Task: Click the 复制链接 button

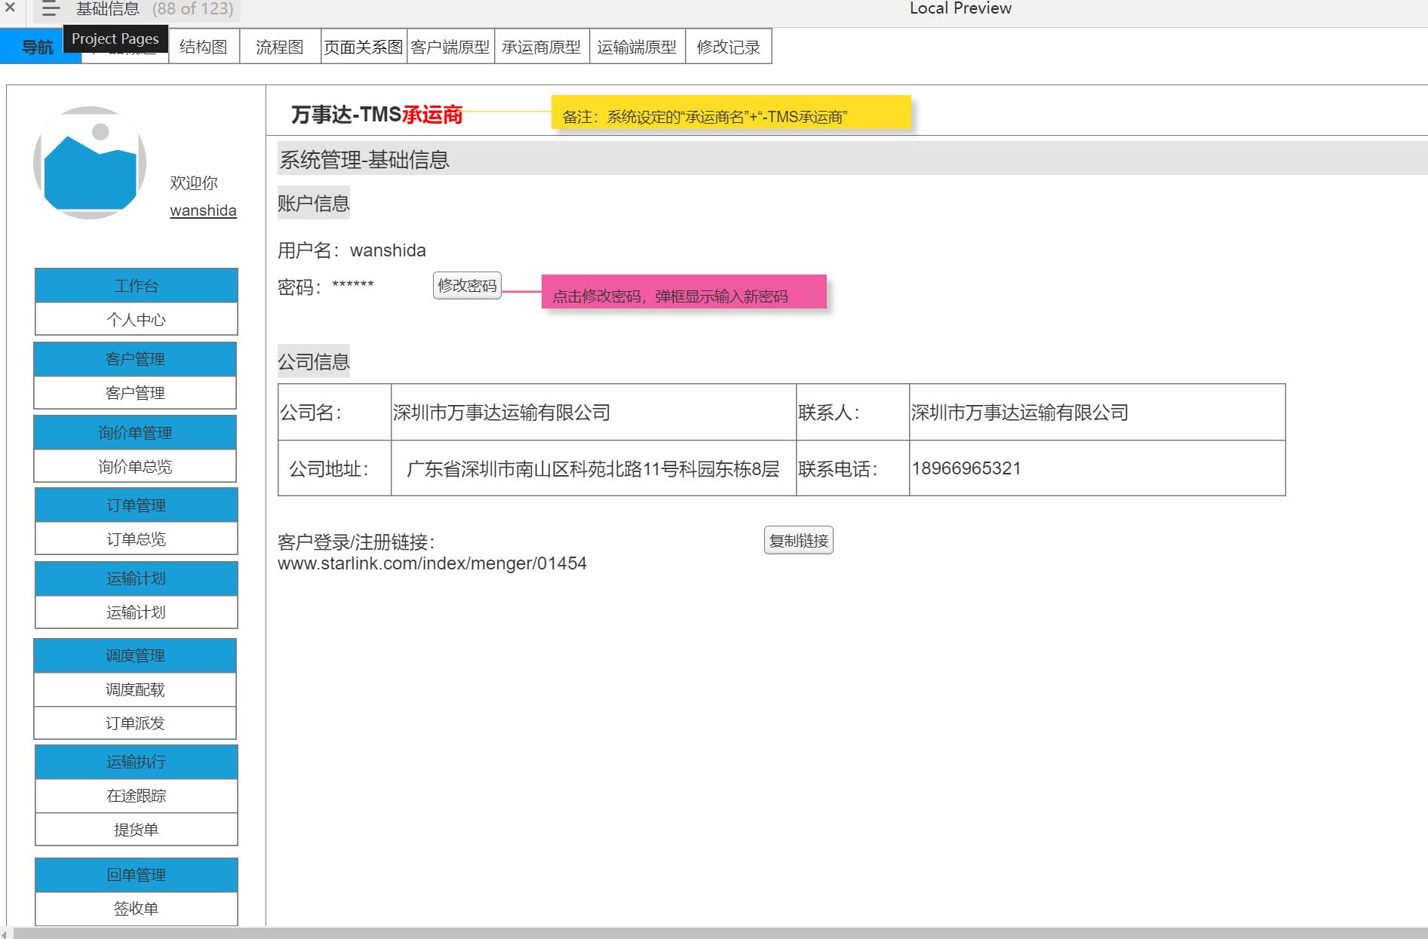Action: (x=799, y=541)
